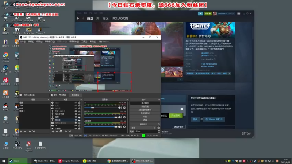Open OBS 编辑(E) menu
This screenshot has width=292, height=164.
[31, 42]
